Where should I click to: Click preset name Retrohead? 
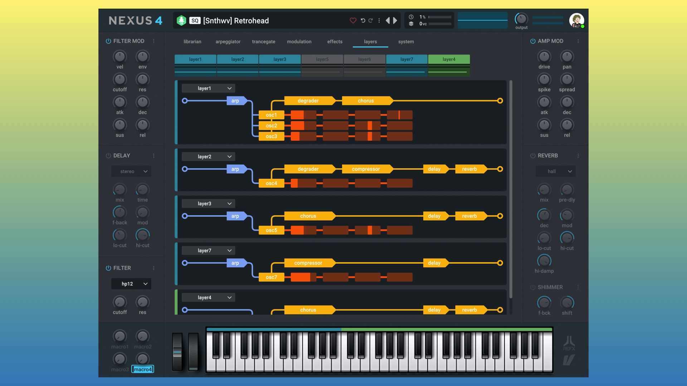point(236,21)
